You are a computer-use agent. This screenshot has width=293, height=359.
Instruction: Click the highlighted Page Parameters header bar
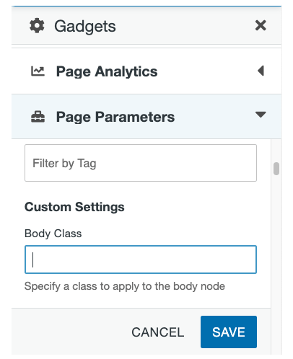pos(146,117)
